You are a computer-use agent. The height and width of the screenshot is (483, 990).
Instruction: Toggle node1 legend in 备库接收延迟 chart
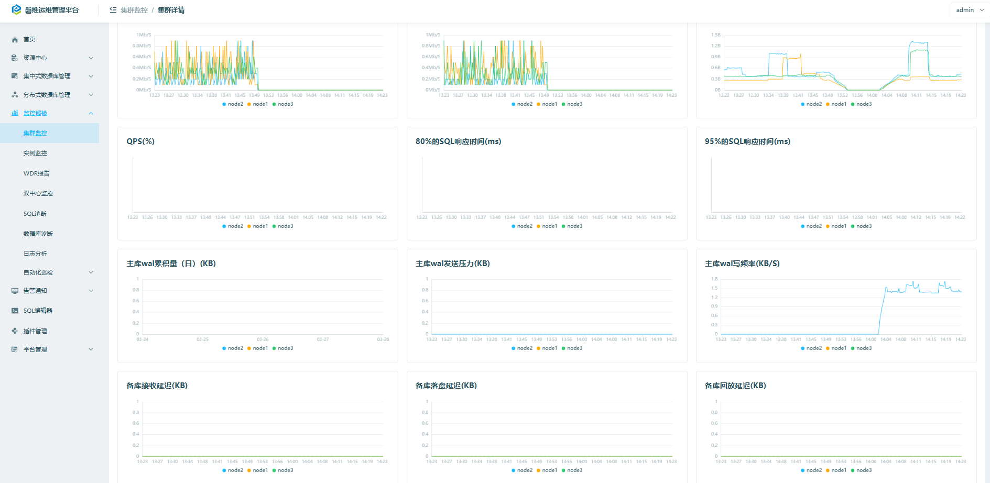coord(258,470)
